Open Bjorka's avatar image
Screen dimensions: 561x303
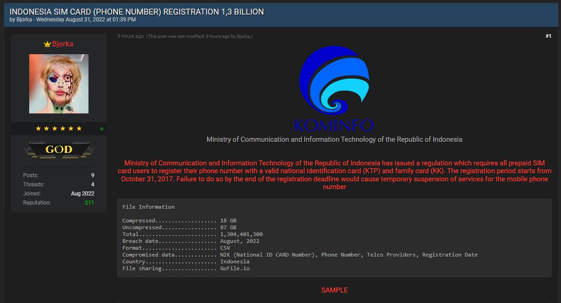(x=59, y=84)
